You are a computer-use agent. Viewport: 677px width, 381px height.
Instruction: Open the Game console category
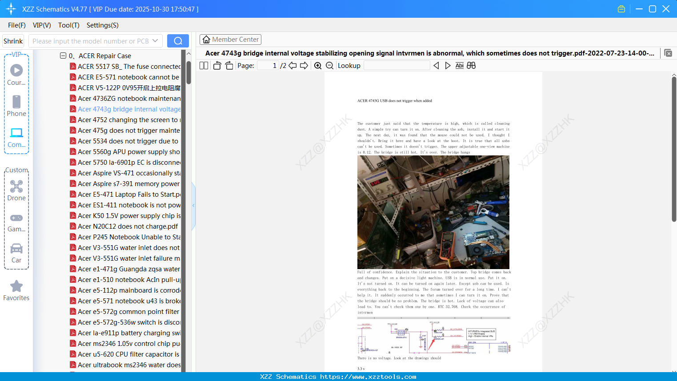coord(16,222)
